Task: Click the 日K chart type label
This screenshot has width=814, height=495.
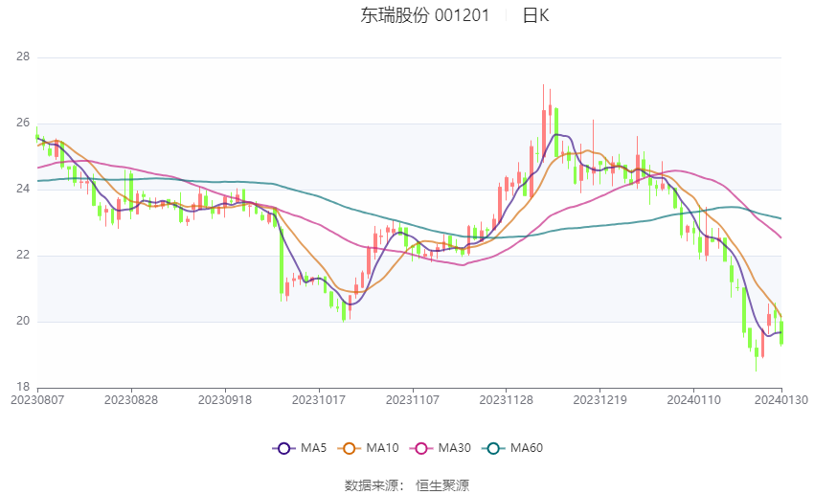Action: [535, 15]
